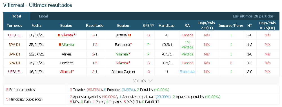282x107 pixels.
Task: Click the Los últimos 20 partidos label
Action: click(253, 16)
